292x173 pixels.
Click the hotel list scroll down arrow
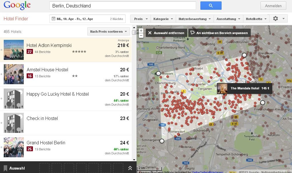134,160
